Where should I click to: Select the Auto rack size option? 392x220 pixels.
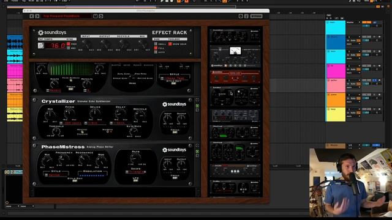pos(156,52)
